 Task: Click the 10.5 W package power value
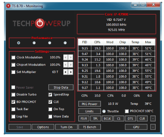point(113,104)
